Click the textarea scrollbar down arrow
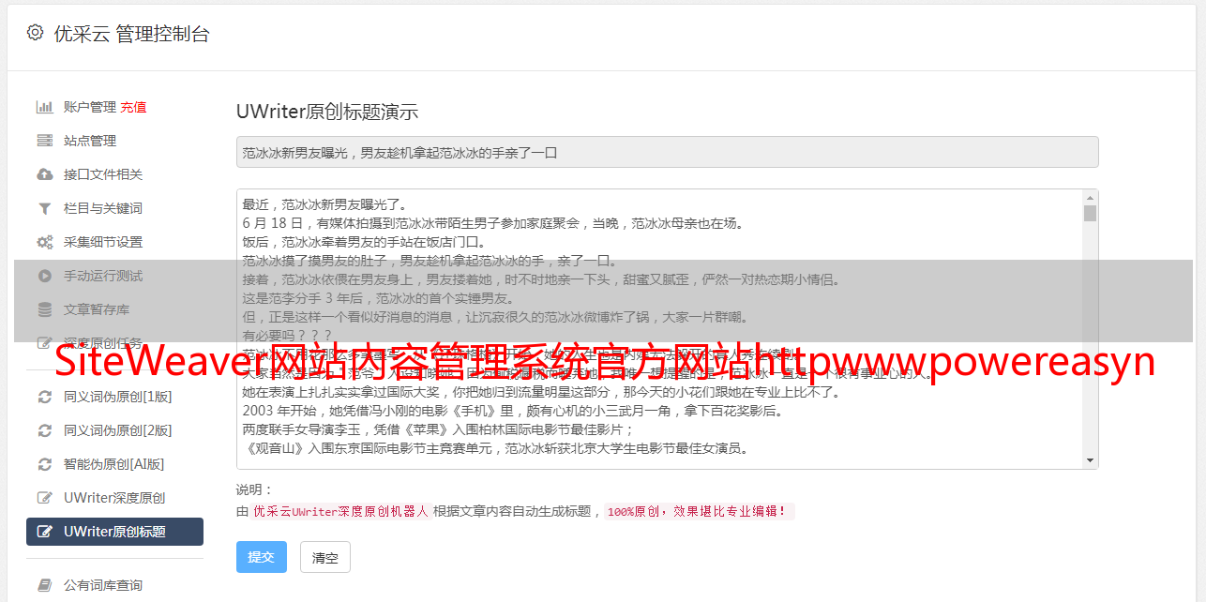Image resolution: width=1206 pixels, height=602 pixels. pos(1090,460)
